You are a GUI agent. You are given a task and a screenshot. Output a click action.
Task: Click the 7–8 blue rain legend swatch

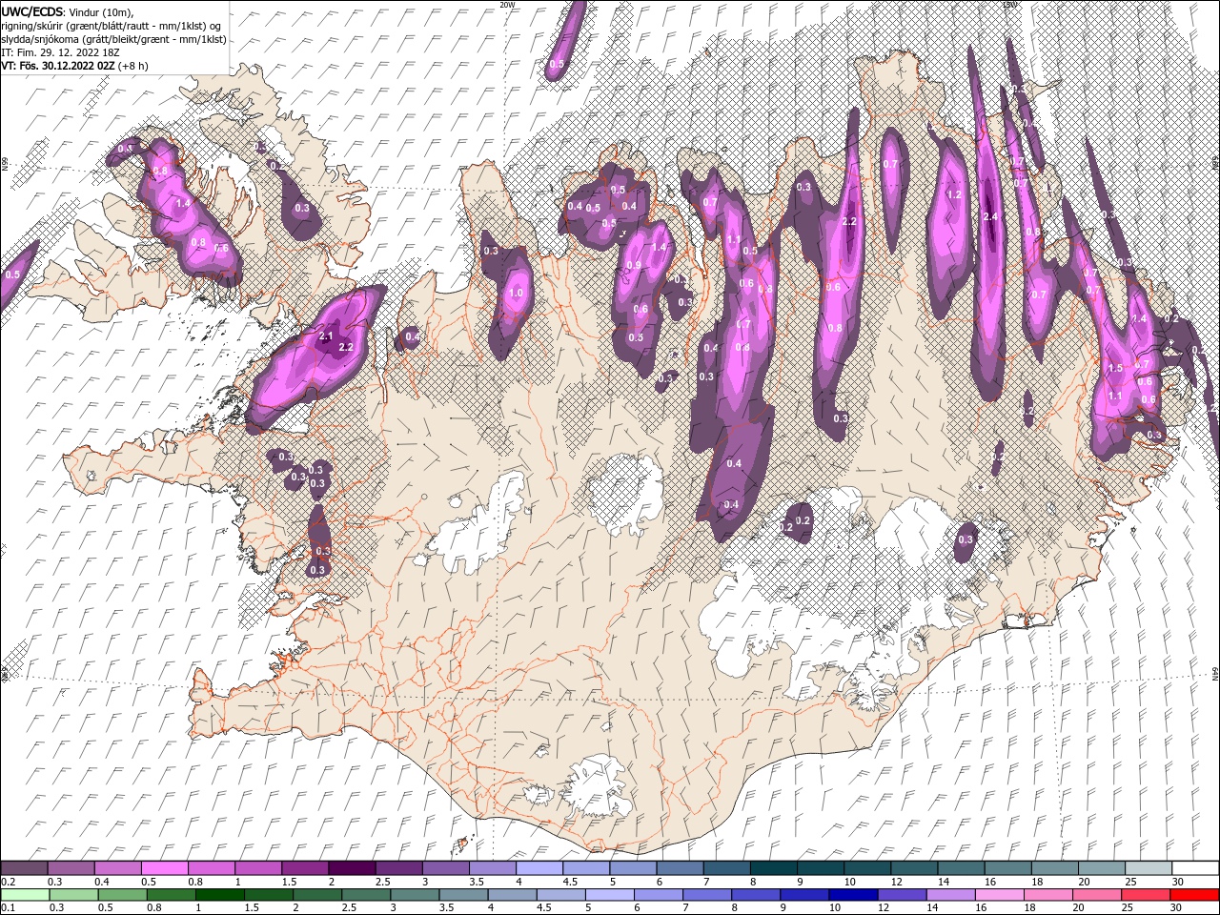[706, 895]
